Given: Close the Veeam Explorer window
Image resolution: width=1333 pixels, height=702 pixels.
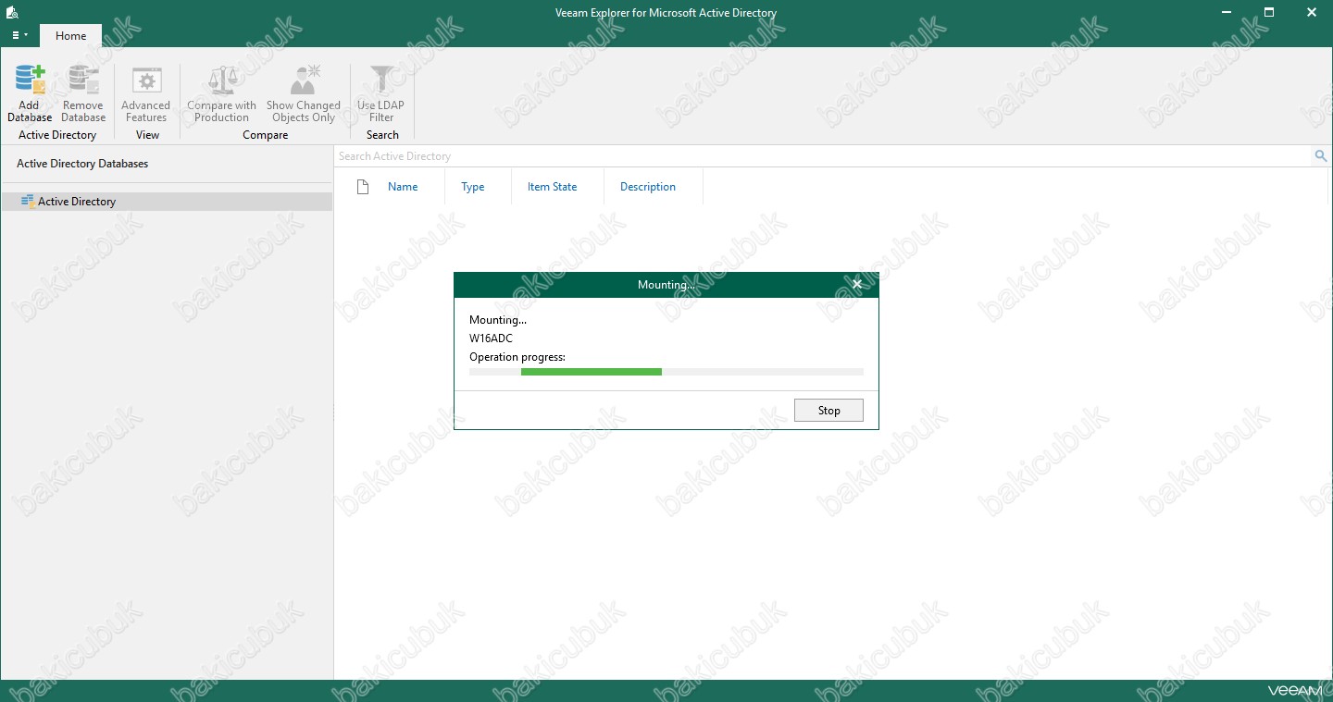Looking at the screenshot, I should 1312,12.
